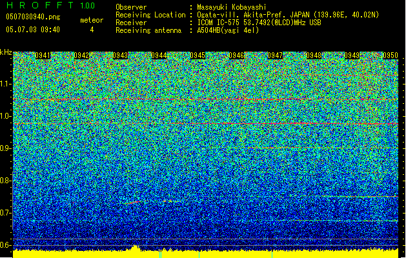Click the Receiver label
The width and height of the screenshot is (406, 258).
131,23
